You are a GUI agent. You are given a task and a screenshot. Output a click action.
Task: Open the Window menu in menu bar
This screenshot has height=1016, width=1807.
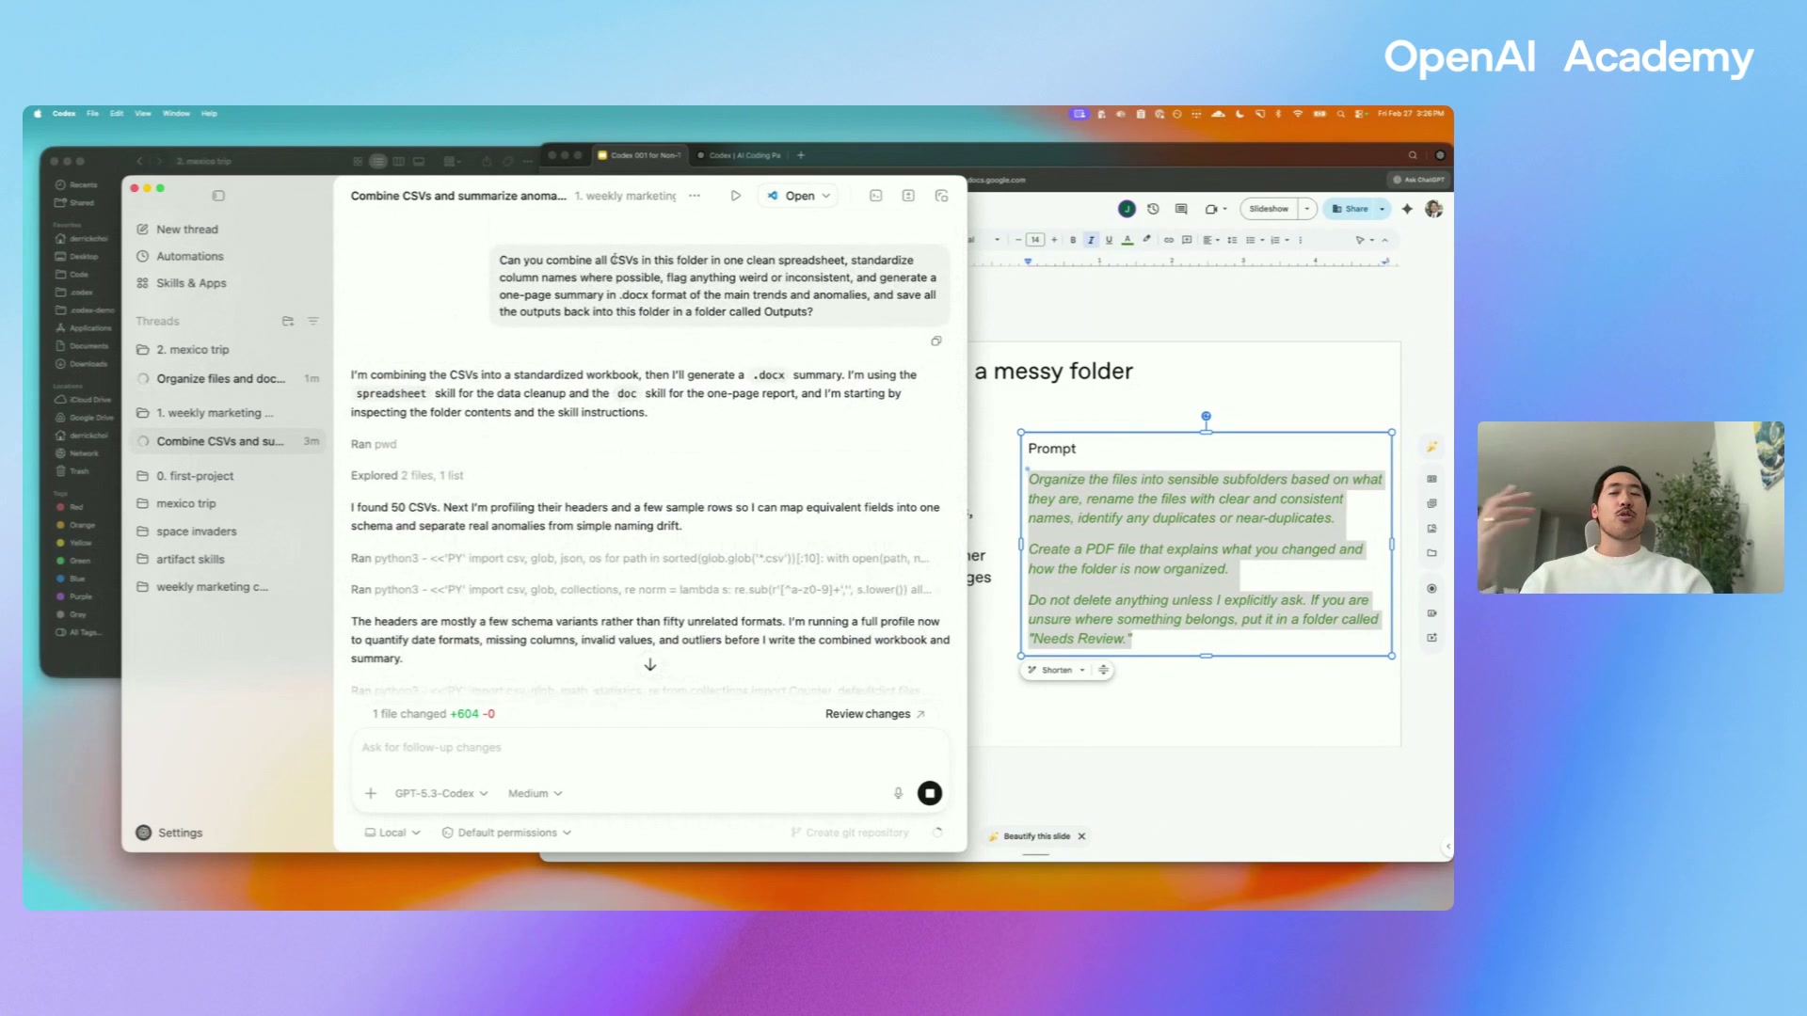176,113
